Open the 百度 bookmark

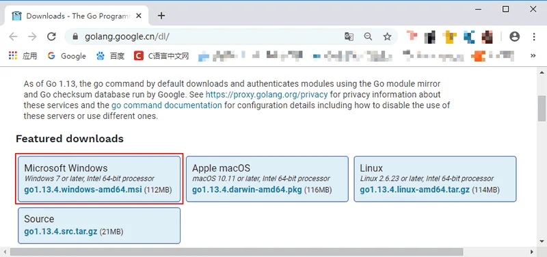(x=110, y=56)
